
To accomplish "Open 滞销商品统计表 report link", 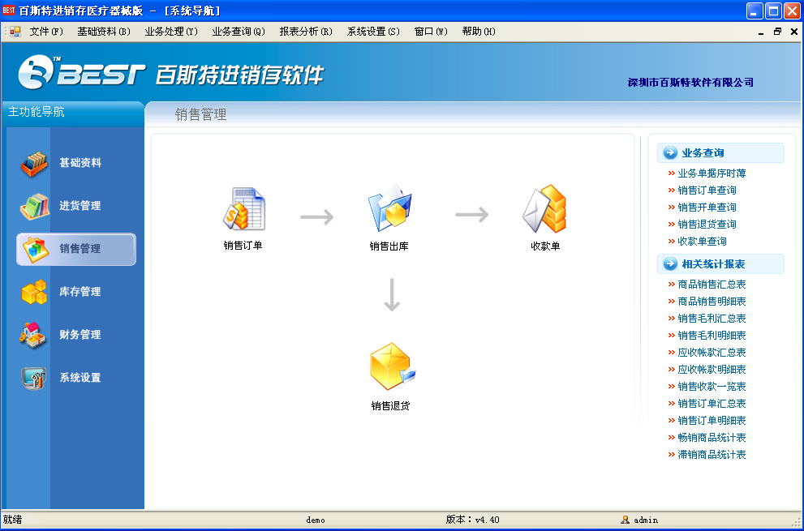I will tap(712, 454).
